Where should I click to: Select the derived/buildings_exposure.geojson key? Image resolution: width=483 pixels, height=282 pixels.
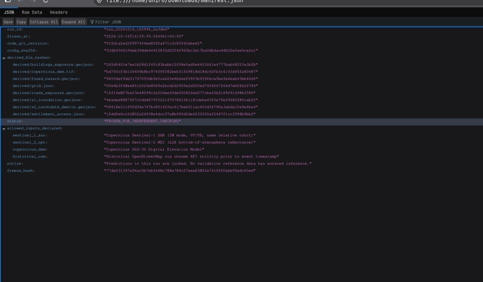(x=53, y=65)
